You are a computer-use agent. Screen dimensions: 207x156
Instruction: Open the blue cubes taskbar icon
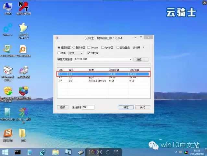click(43, 152)
